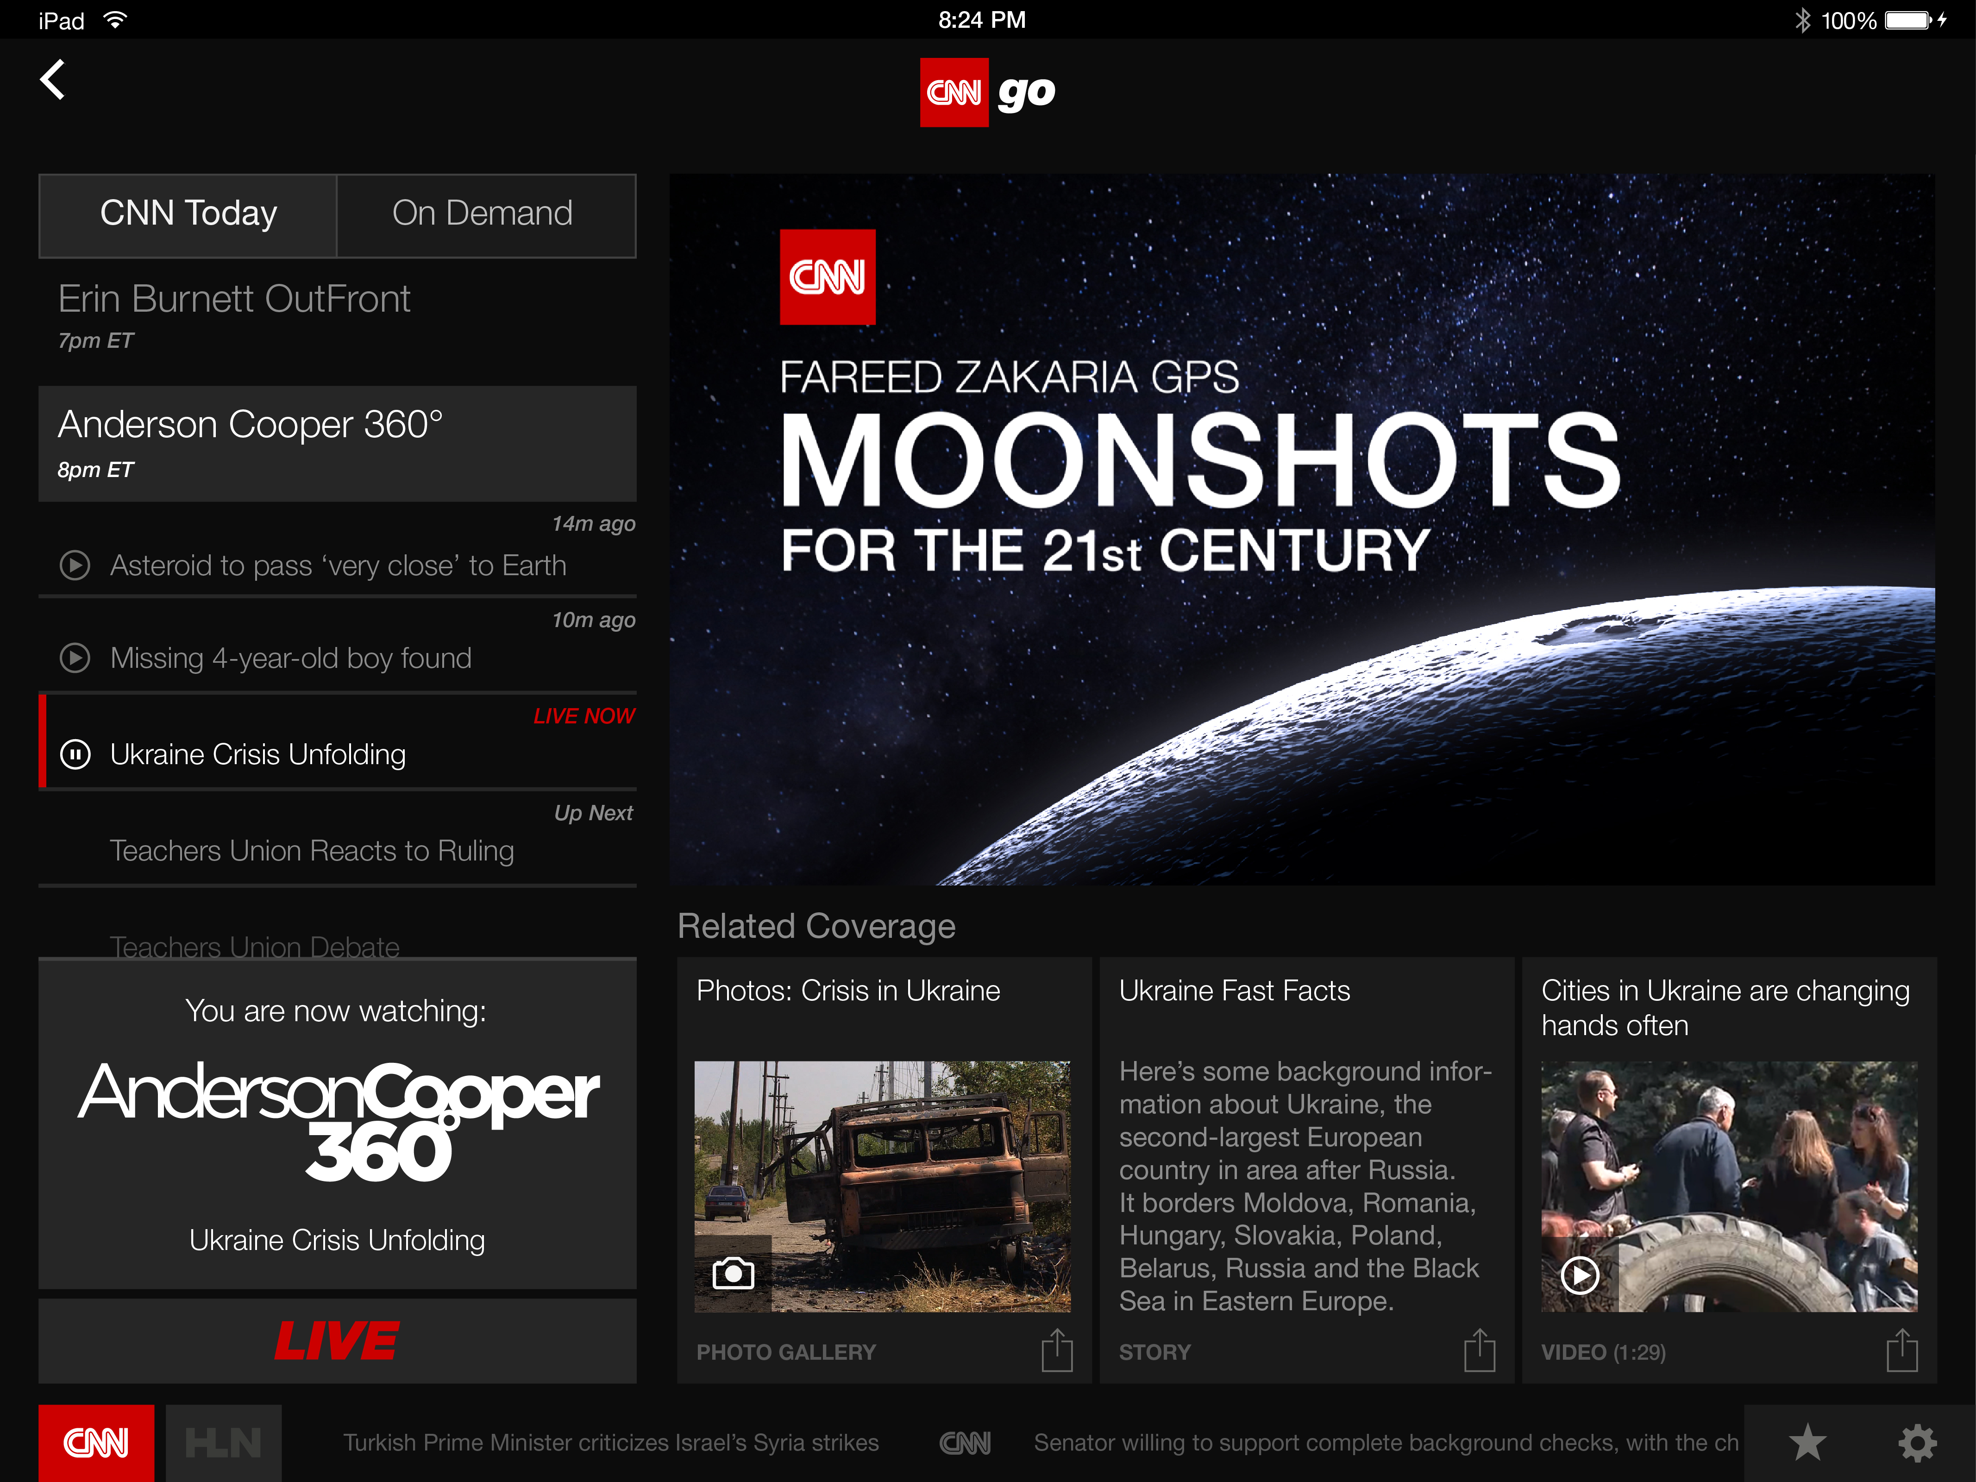This screenshot has height=1482, width=1976.
Task: Open 'Asteroid to pass very close to Earth'
Action: tap(338, 565)
